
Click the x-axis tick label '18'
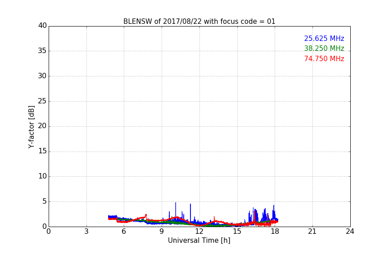[275, 232]
